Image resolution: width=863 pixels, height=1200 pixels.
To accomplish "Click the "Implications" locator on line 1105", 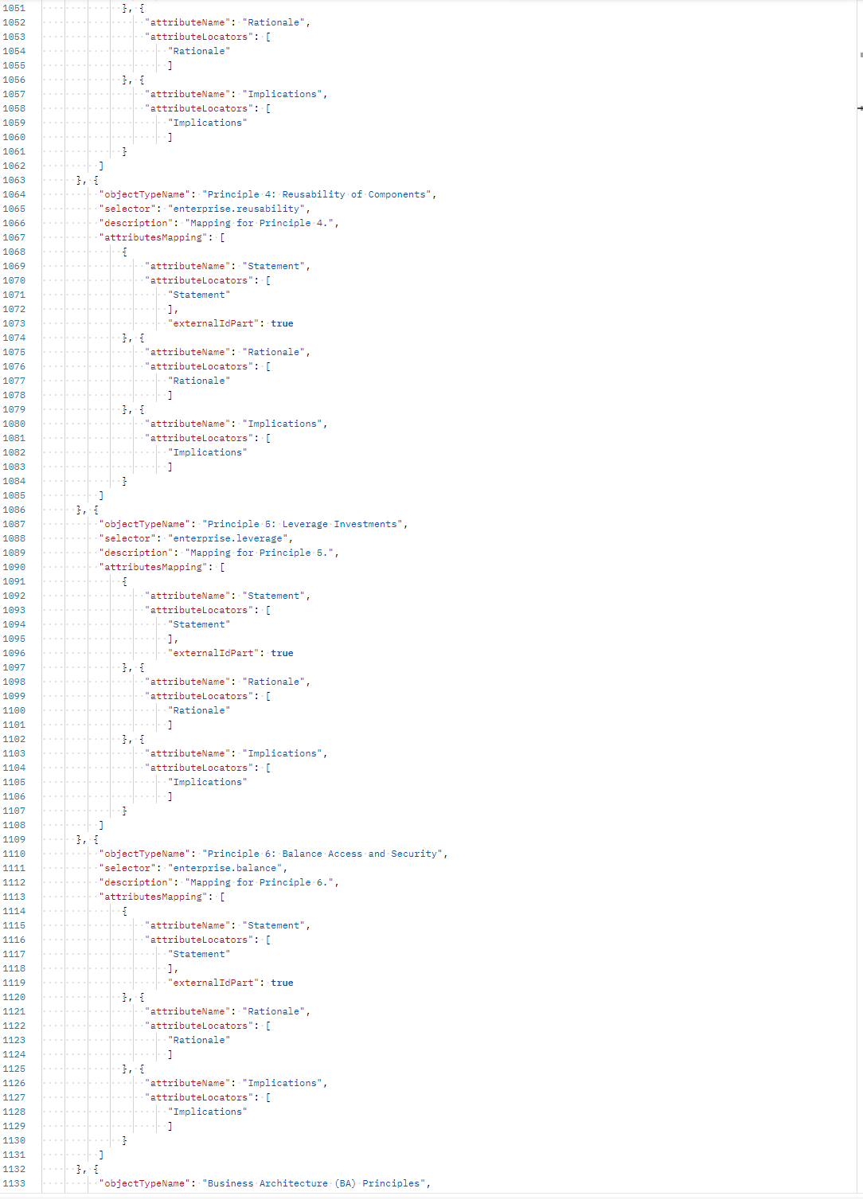I will tap(208, 782).
